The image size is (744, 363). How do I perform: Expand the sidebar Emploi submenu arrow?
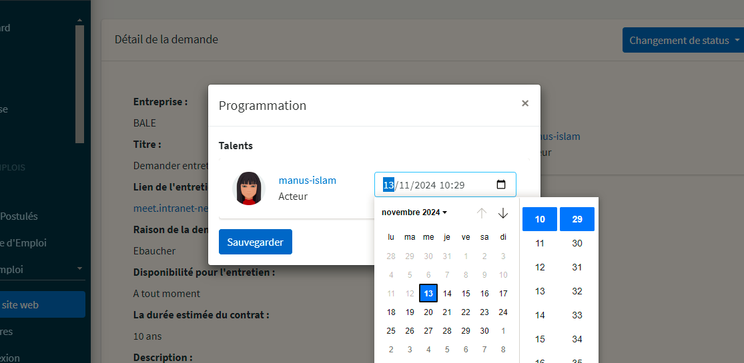(x=79, y=268)
